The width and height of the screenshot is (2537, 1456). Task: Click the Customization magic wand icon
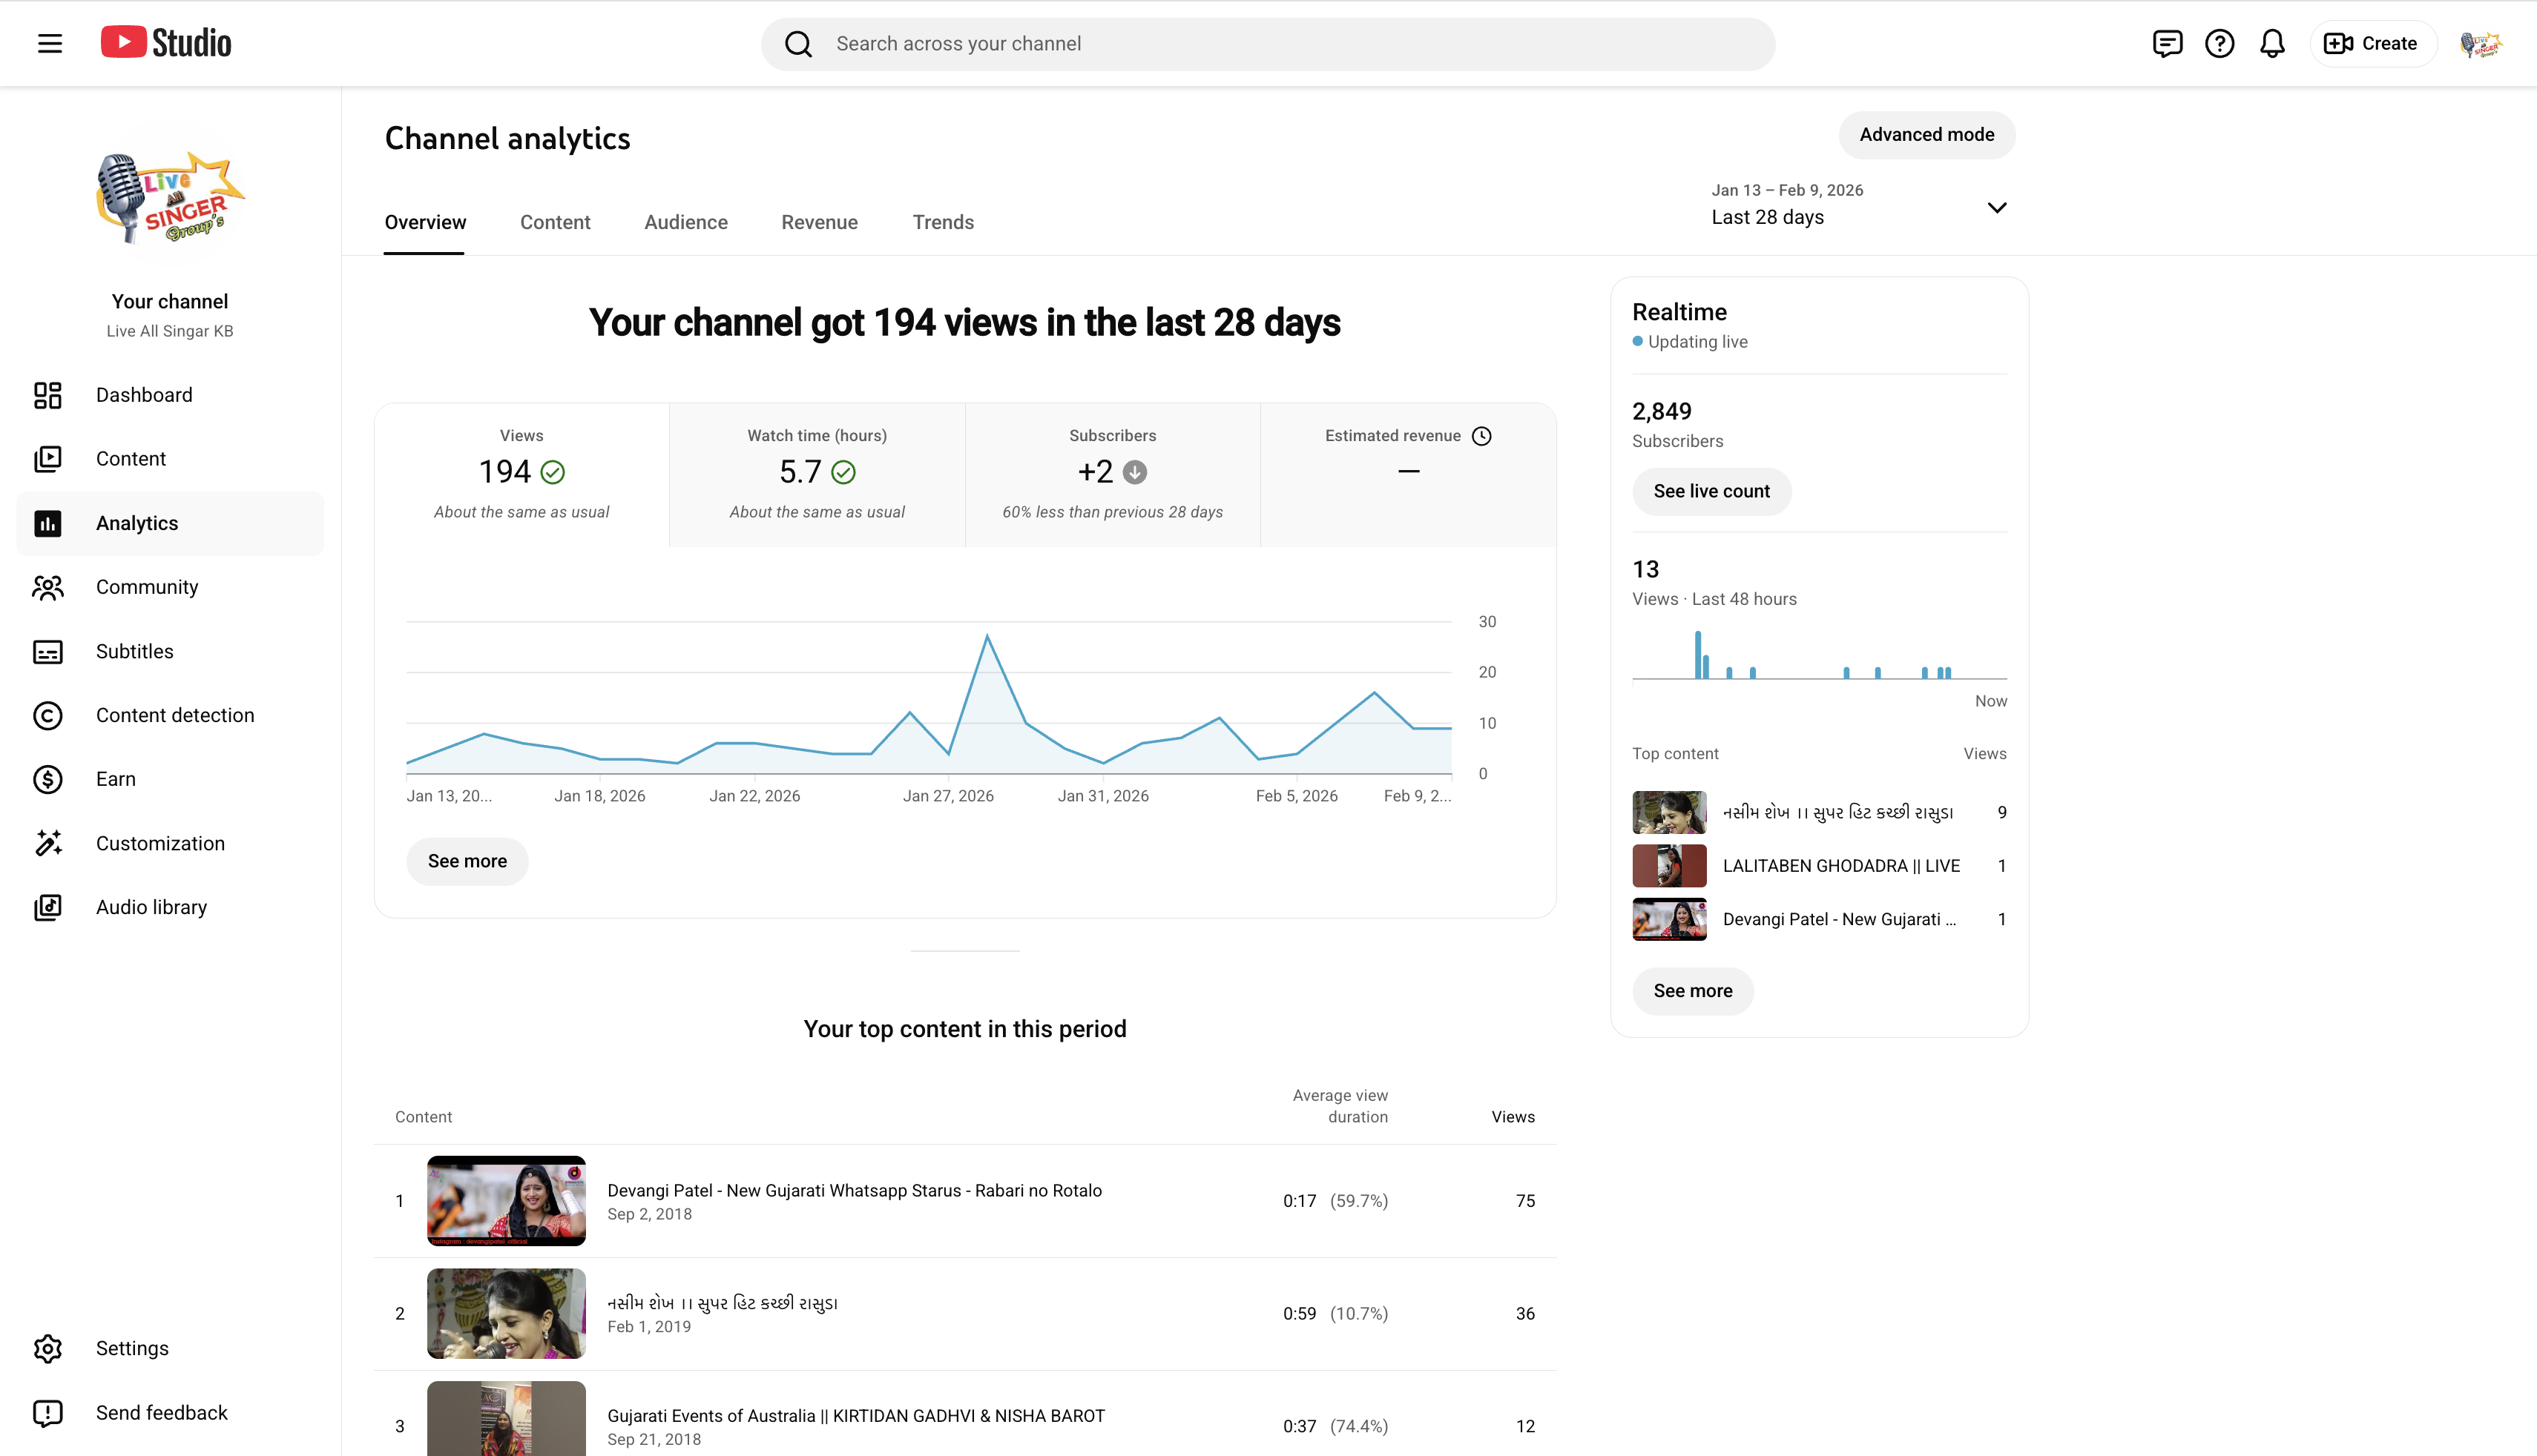pyautogui.click(x=48, y=843)
